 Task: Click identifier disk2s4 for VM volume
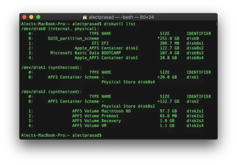(x=195, y=125)
